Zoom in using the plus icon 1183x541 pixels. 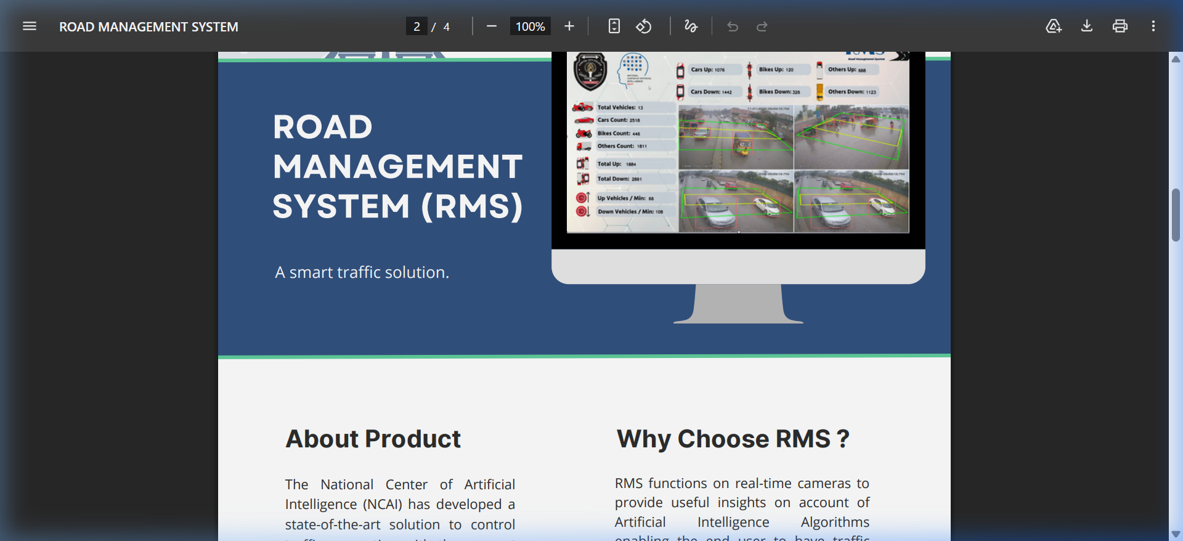coord(569,26)
